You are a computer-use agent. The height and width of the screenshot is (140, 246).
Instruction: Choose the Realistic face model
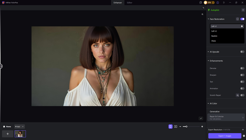coord(227,36)
